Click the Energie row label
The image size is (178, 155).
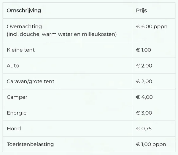tap(17, 113)
